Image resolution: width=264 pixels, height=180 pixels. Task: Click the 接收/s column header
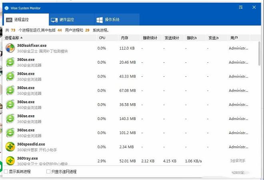192,38
